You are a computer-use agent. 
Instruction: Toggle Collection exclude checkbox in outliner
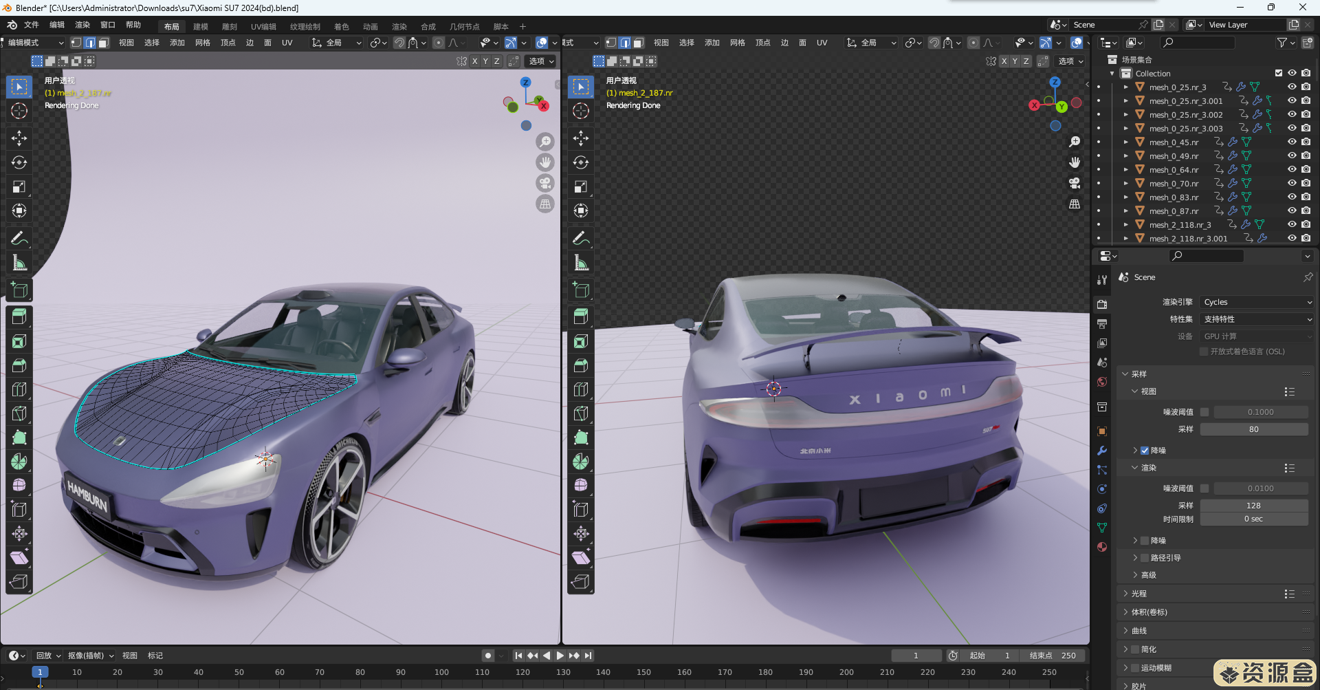pyautogui.click(x=1279, y=73)
